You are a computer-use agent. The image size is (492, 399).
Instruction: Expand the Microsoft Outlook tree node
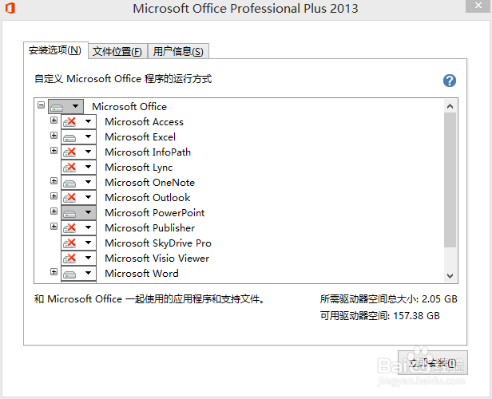coord(54,196)
